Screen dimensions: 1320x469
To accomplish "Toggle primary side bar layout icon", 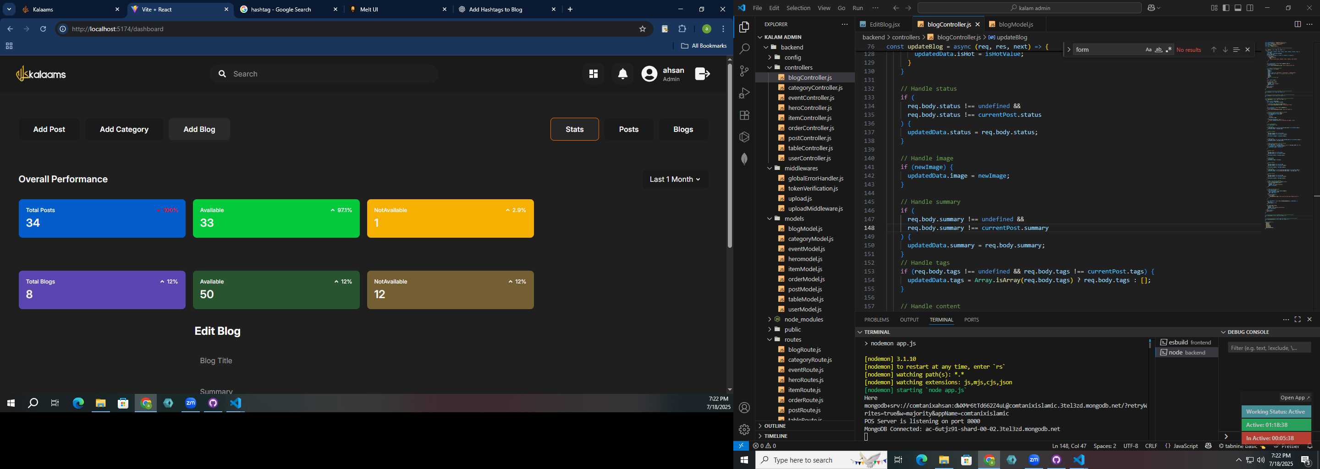I will (x=1226, y=8).
